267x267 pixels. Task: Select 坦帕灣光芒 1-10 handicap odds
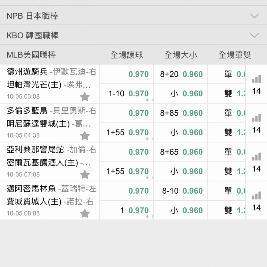point(127,93)
